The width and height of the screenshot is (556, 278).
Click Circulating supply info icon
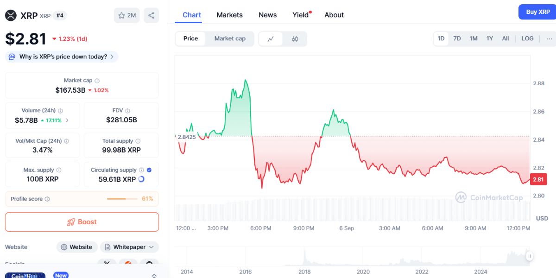point(141,170)
